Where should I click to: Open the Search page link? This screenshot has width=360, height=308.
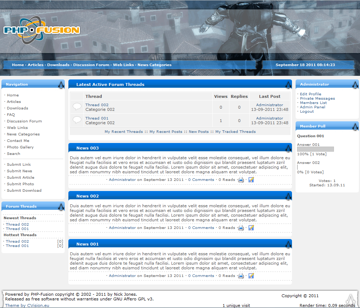[13, 153]
